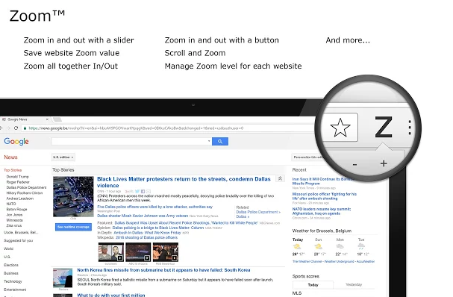Click See realtime coverage button
The width and height of the screenshot is (453, 297).
pos(73,227)
